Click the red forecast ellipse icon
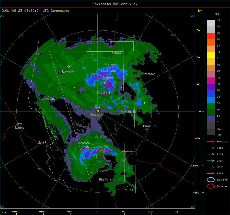 [211, 186]
